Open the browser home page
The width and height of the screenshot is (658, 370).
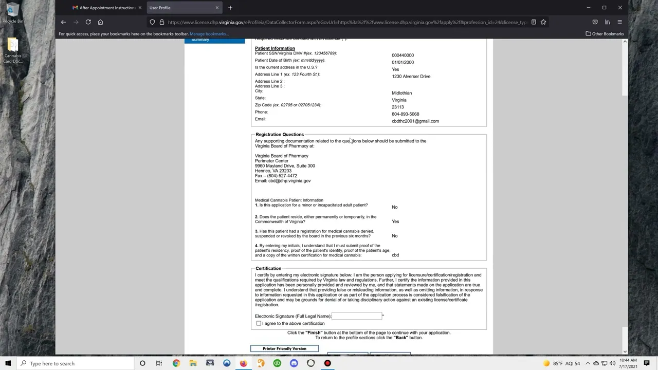100,22
